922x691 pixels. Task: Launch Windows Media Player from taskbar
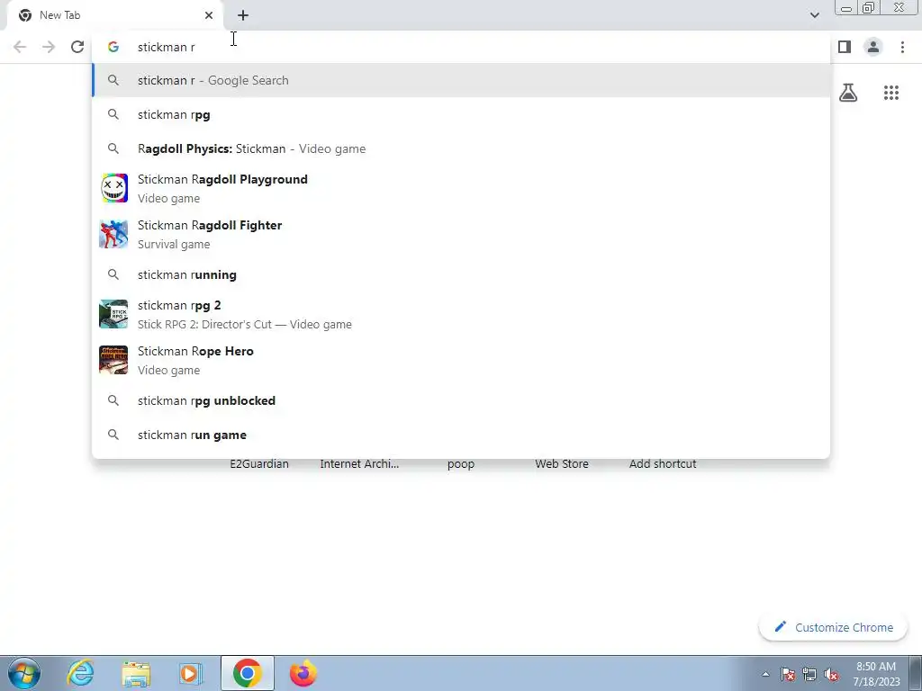pyautogui.click(x=190, y=673)
